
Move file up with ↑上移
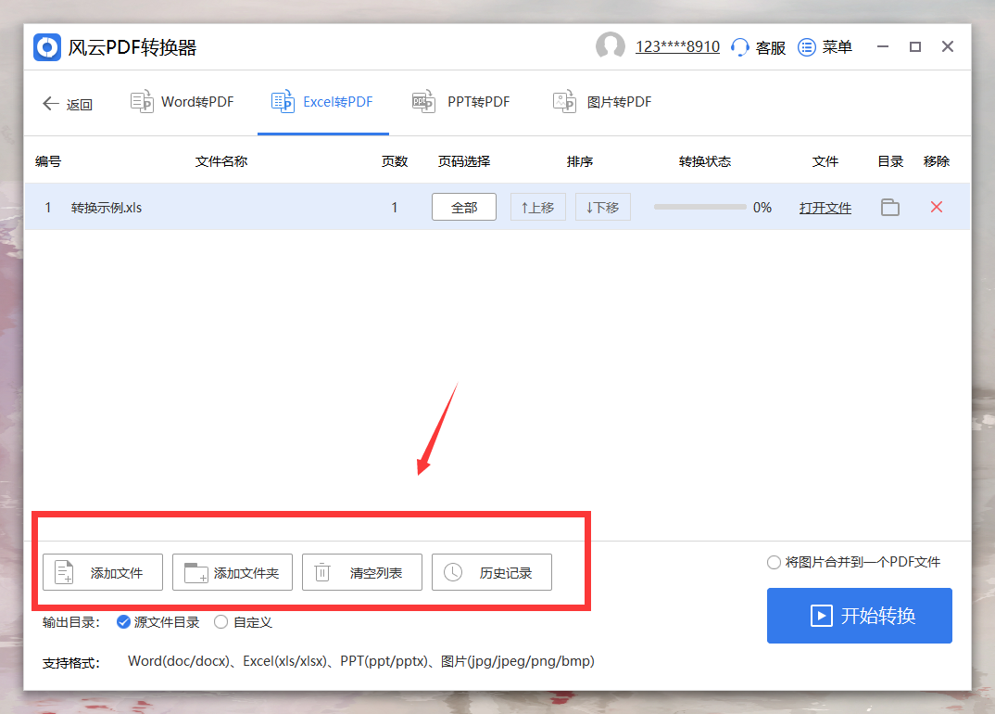coord(538,207)
